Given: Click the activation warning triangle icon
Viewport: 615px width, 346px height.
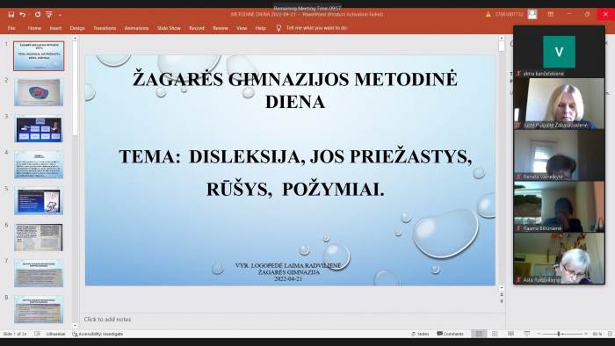Looking at the screenshot, I should point(488,15).
